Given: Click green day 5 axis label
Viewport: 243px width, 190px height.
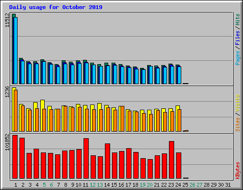Looking at the screenshot, I should click(44, 185).
